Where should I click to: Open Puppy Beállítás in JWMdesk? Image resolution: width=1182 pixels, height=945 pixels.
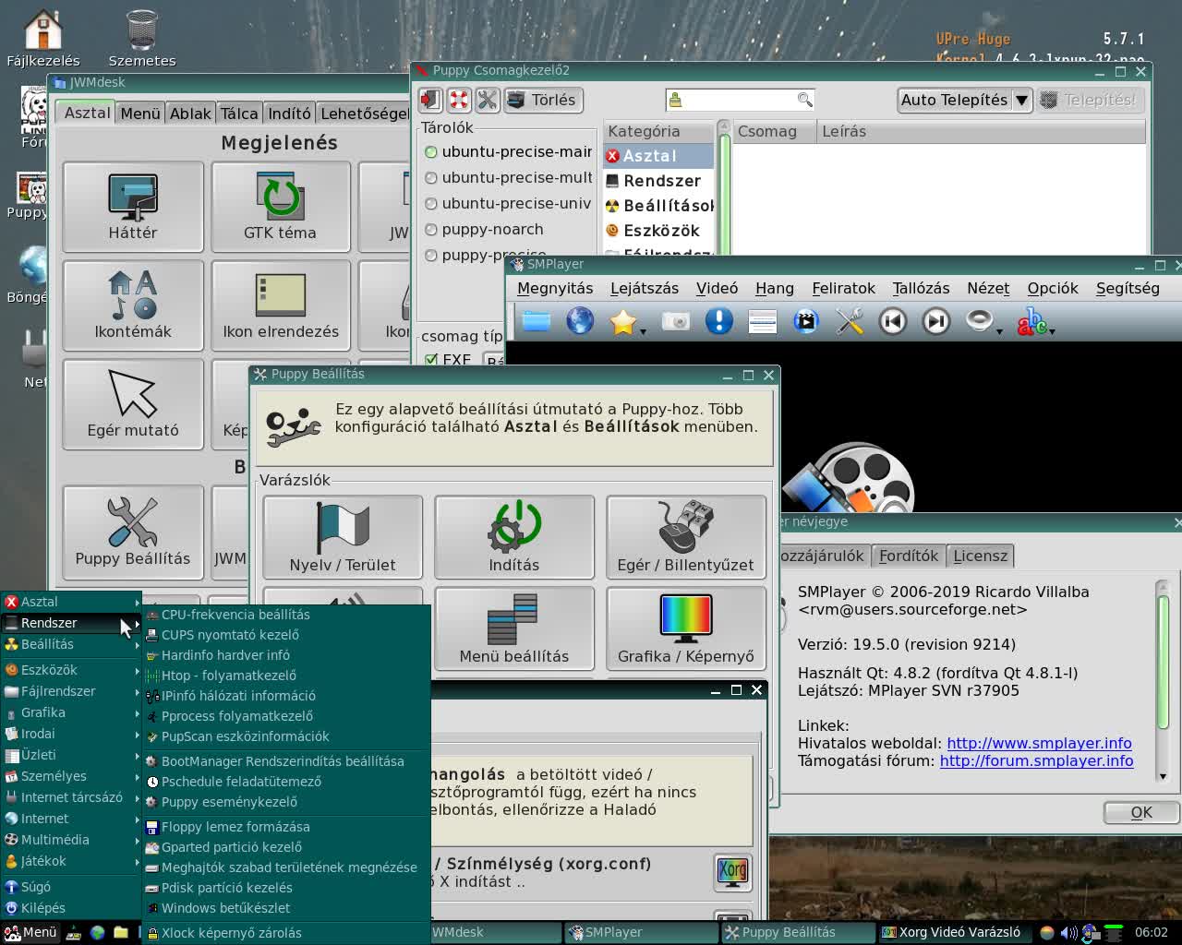point(133,532)
